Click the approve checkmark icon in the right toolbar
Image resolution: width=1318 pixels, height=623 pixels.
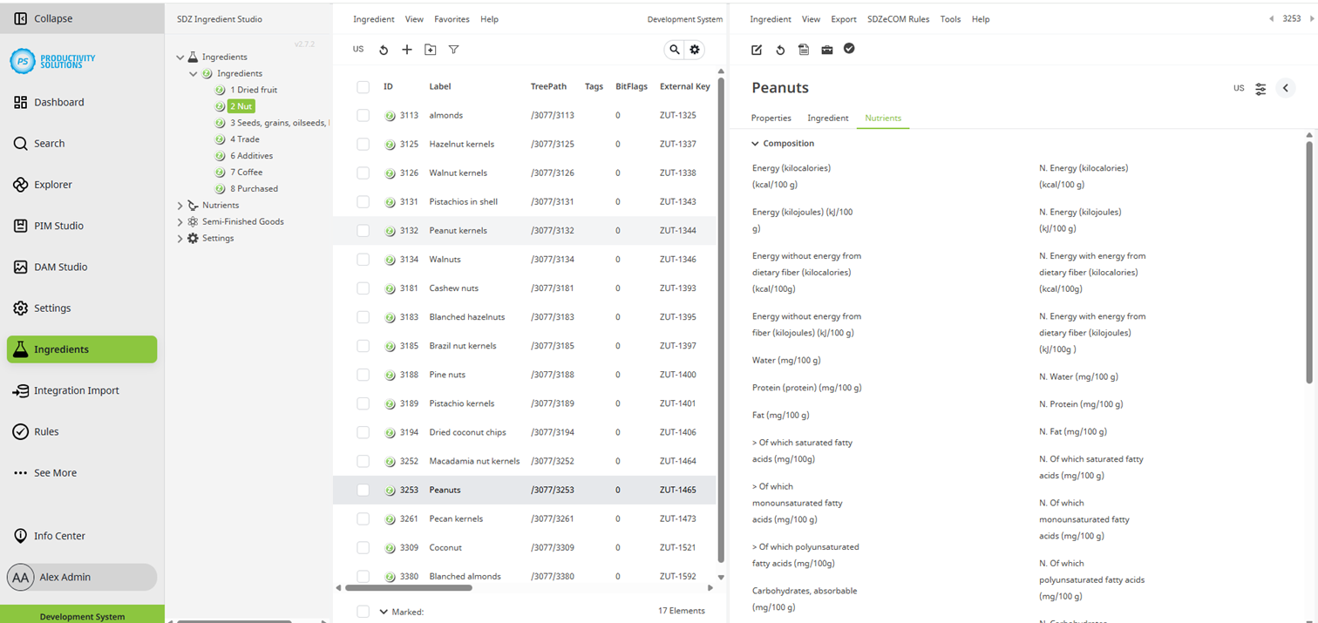click(849, 50)
